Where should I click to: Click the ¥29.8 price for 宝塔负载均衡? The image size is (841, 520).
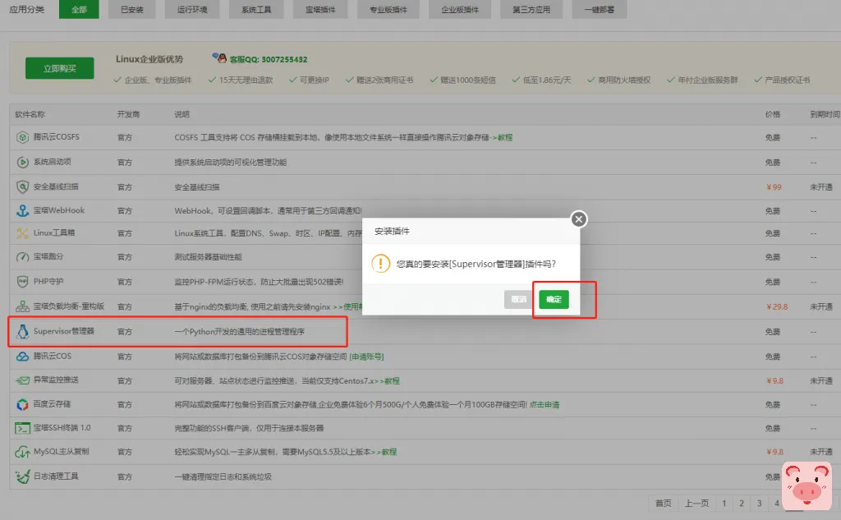(x=777, y=306)
